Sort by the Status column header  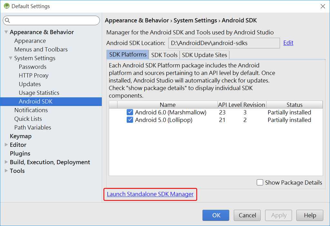[295, 105]
